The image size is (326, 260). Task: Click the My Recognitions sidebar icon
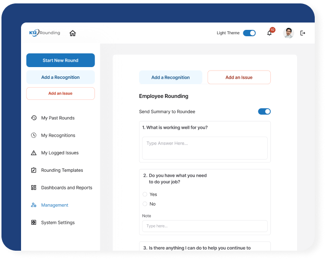34,135
